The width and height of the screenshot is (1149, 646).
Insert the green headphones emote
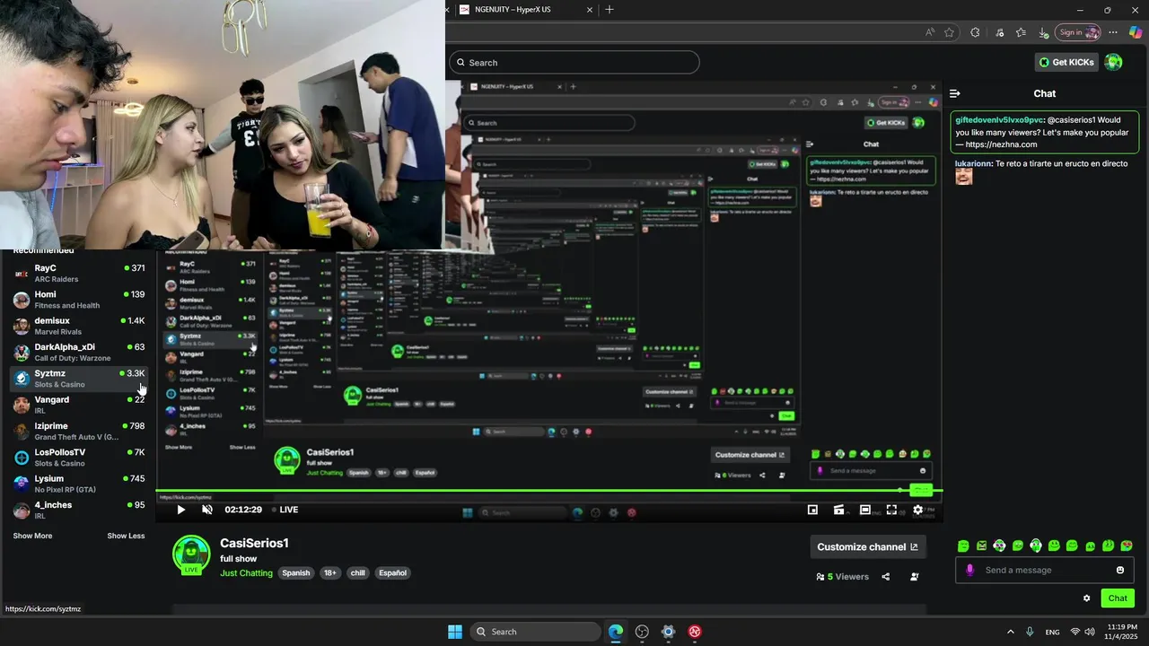tap(1036, 546)
